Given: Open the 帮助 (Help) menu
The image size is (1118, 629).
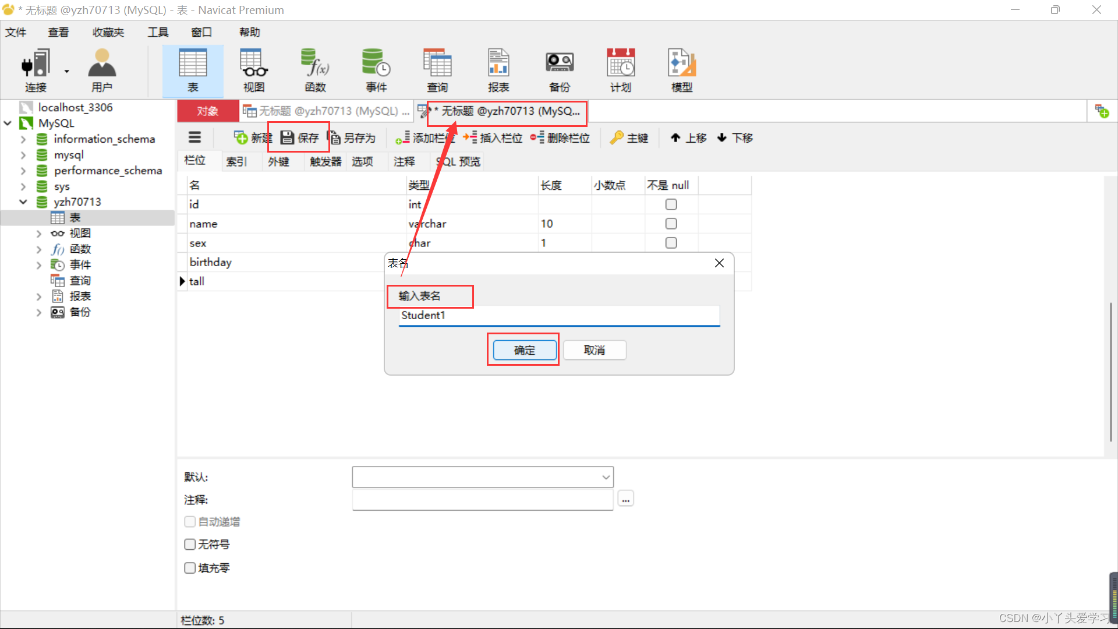Looking at the screenshot, I should click(x=249, y=32).
